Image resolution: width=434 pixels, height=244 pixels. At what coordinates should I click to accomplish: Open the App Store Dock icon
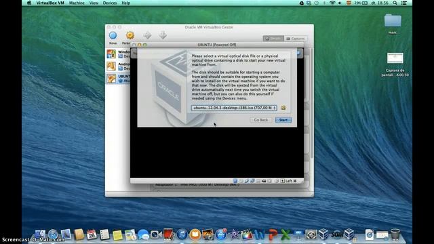click(221, 235)
